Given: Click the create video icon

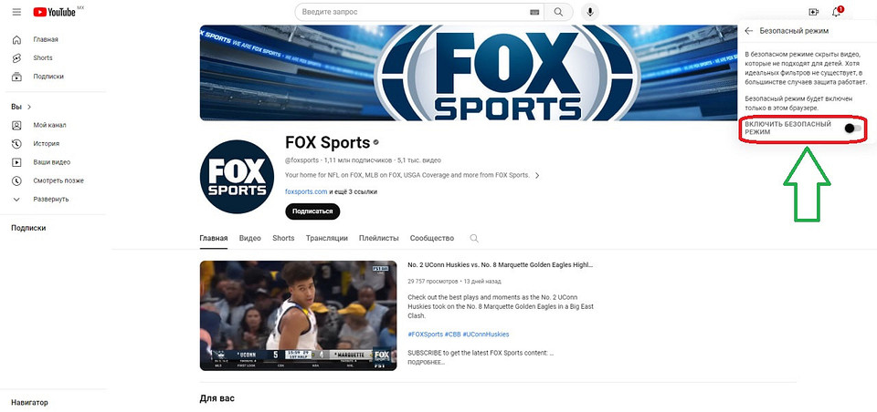Looking at the screenshot, I should pos(813,12).
